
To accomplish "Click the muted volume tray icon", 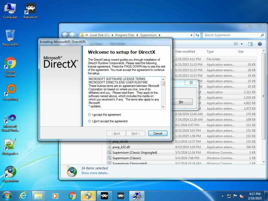I will tap(242, 196).
